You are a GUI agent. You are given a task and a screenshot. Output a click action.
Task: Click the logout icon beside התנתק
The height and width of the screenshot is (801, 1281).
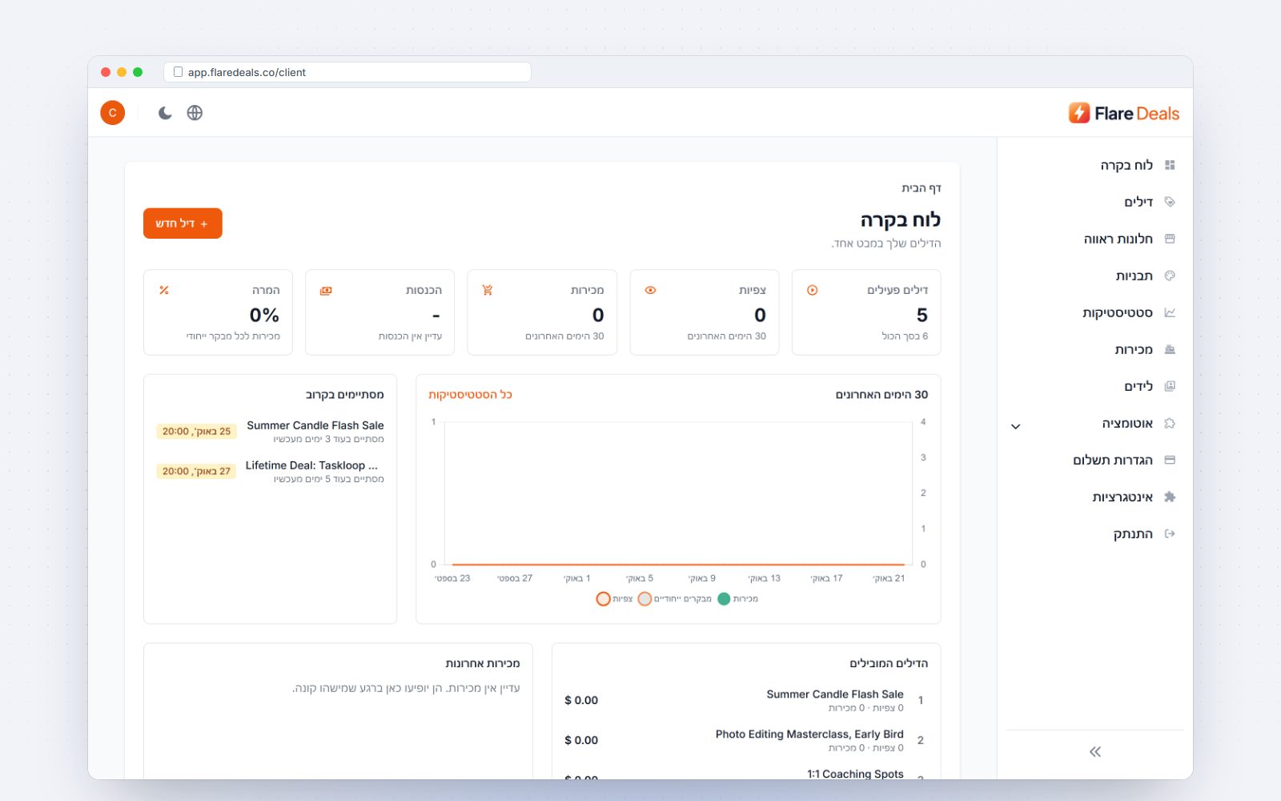pos(1170,533)
